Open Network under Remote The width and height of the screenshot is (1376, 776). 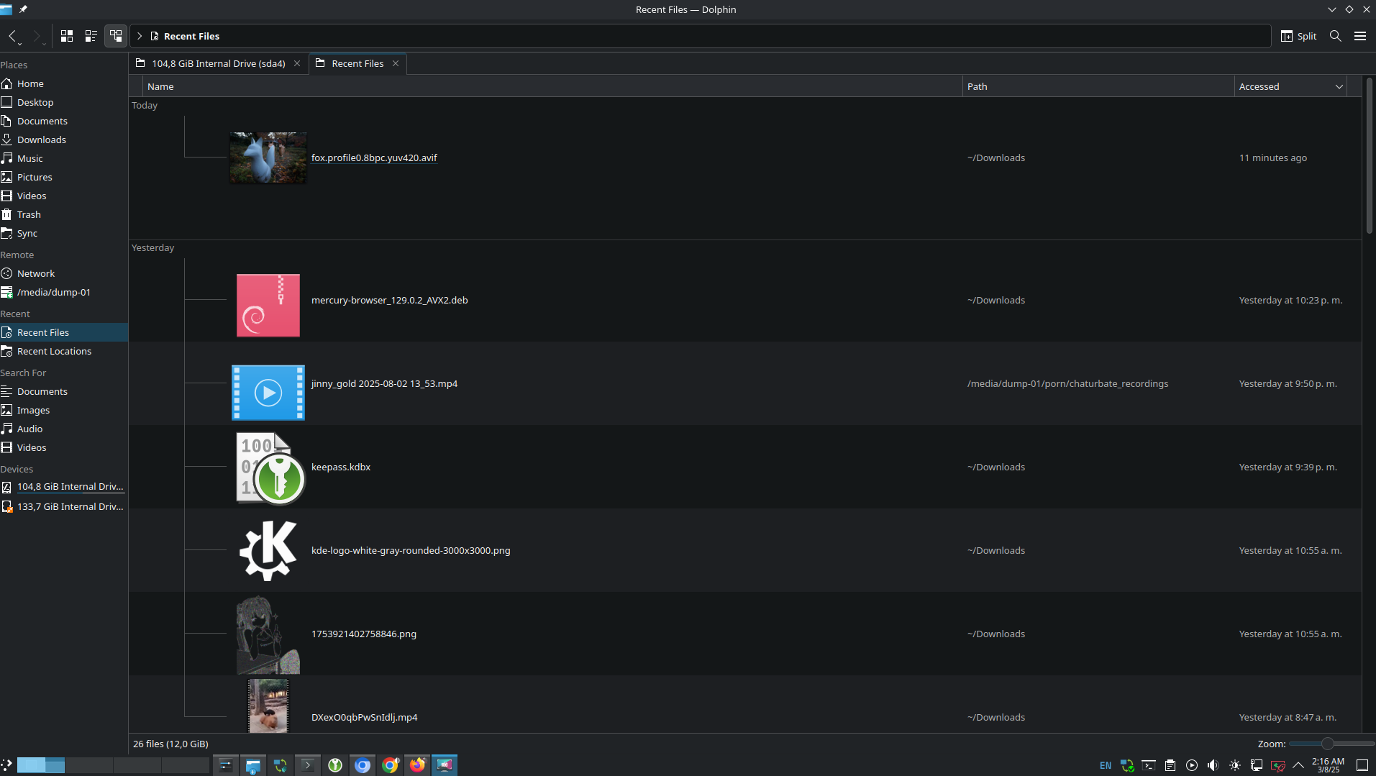[64, 273]
